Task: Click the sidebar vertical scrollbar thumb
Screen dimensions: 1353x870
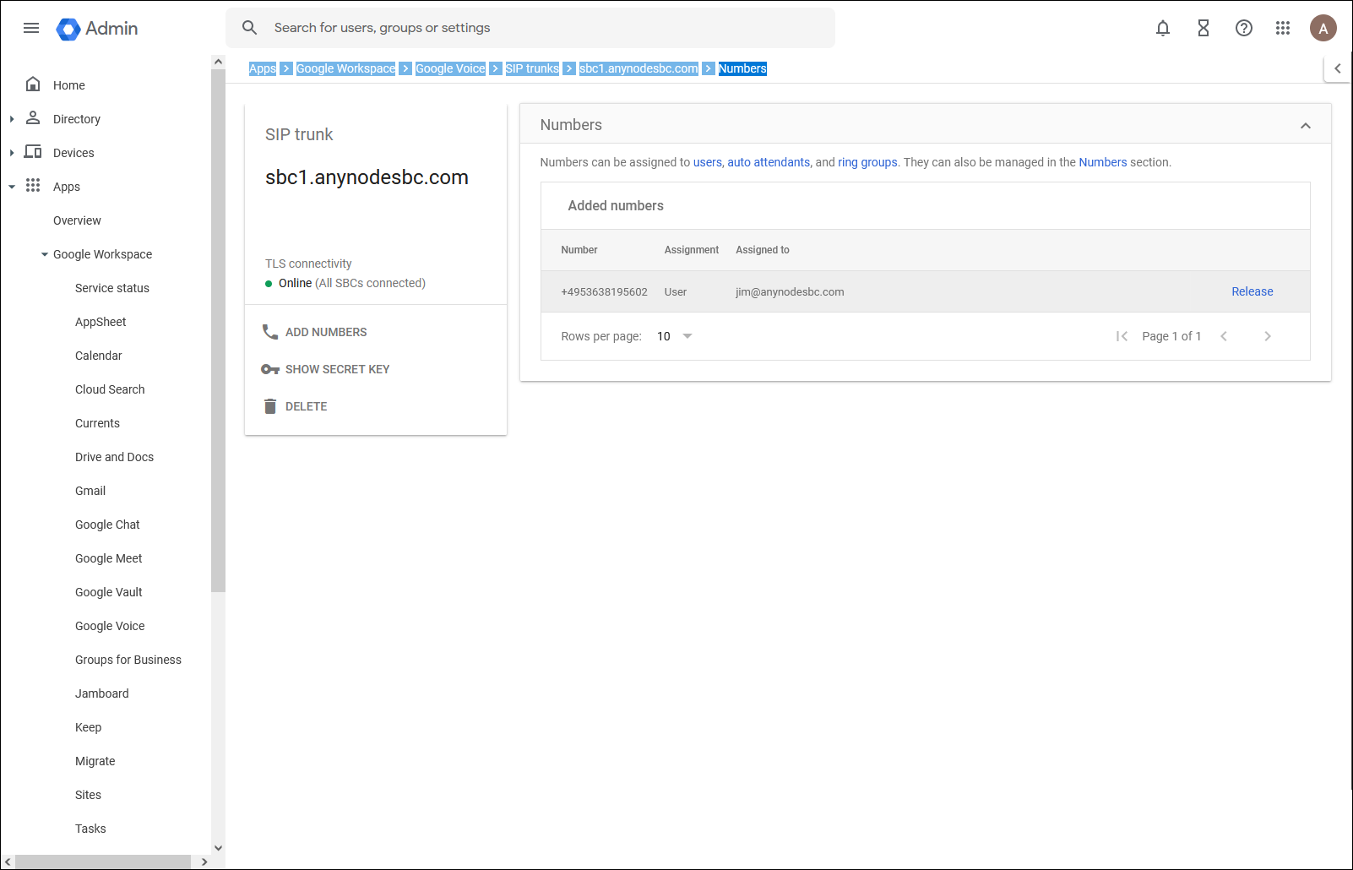Action: 218,330
